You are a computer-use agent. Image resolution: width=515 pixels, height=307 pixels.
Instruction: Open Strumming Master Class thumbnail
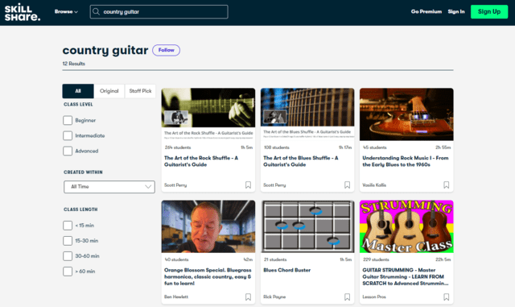pyautogui.click(x=406, y=226)
